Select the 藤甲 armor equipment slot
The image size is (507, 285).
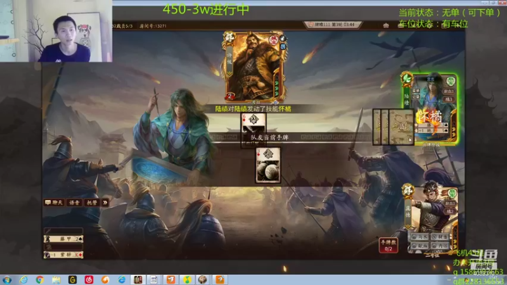pos(63,239)
